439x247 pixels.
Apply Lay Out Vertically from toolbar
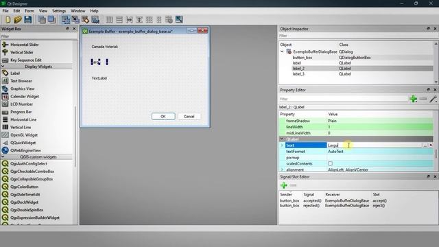(119, 20)
